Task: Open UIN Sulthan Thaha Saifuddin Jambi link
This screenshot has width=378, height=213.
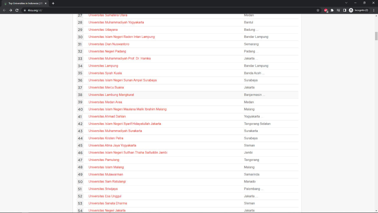Action: tap(128, 153)
